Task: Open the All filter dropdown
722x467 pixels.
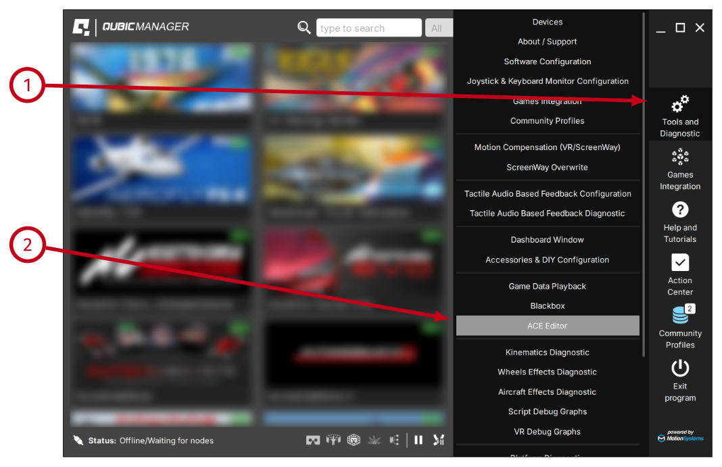Action: [x=438, y=28]
